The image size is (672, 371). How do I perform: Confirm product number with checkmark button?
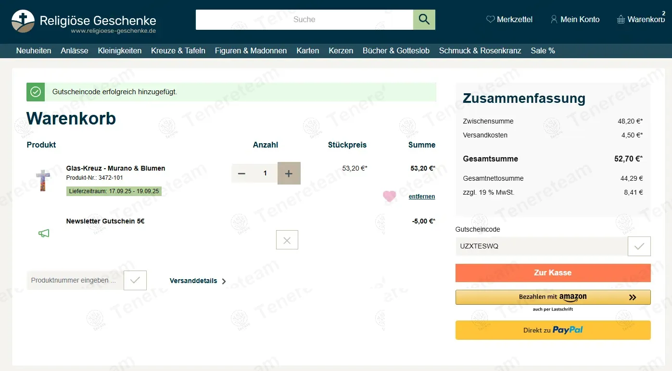pos(135,280)
